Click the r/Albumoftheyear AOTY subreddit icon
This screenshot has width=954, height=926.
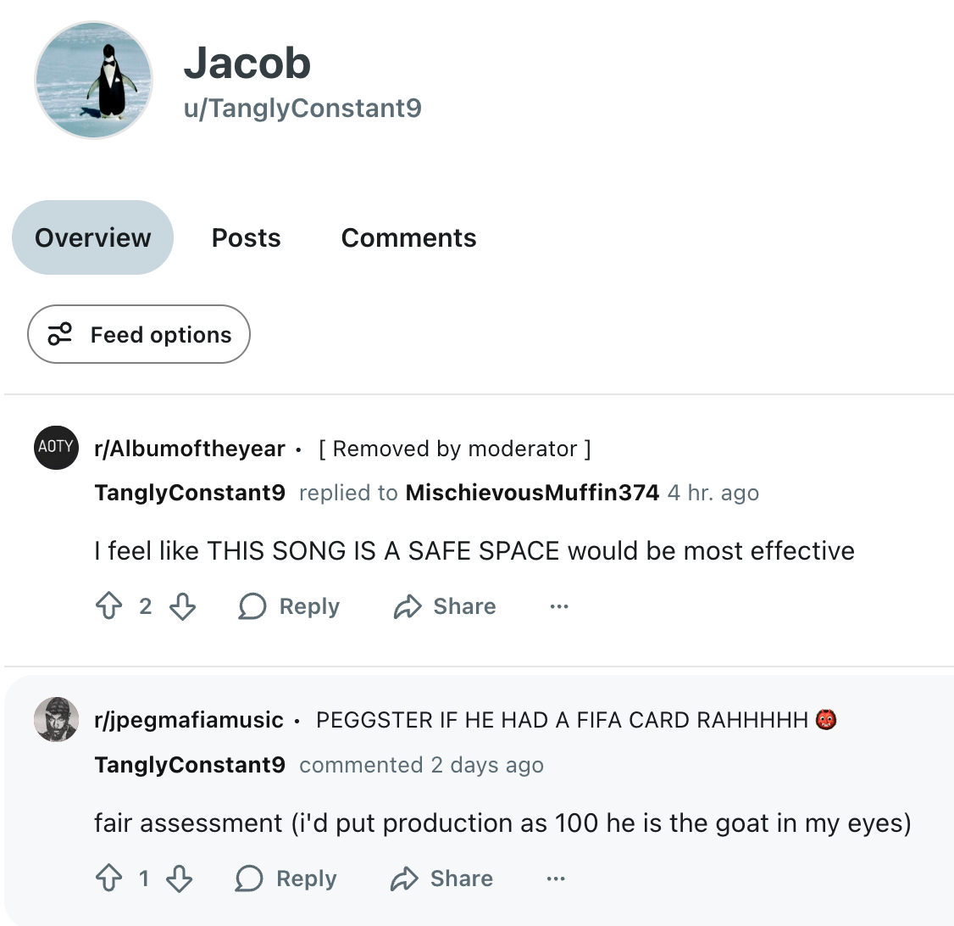(x=56, y=449)
